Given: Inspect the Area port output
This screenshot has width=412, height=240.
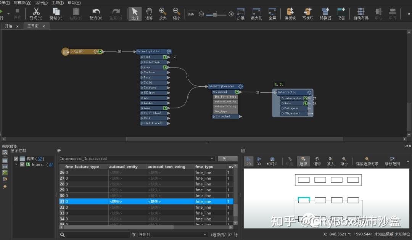Looking at the screenshot, I should point(165,67).
